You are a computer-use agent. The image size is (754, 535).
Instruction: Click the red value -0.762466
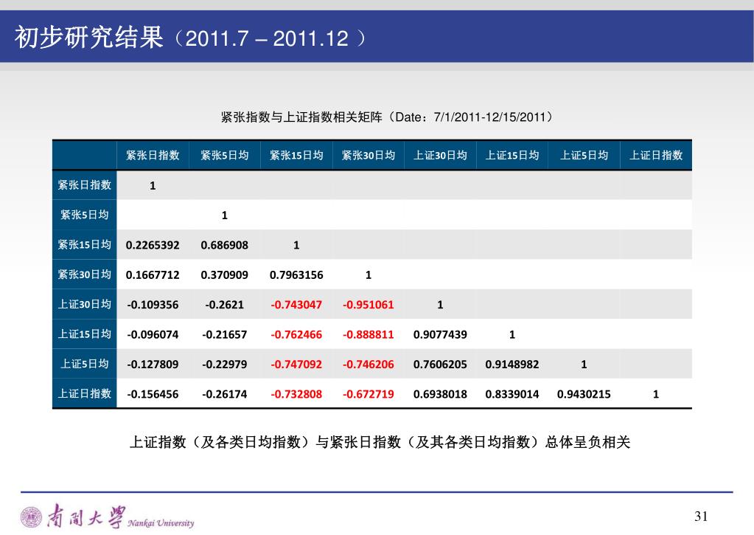[296, 335]
